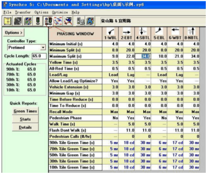Image resolution: width=207 pixels, height=174 pixels.
Task: Click the Cycle Length input field
Action: point(39,56)
